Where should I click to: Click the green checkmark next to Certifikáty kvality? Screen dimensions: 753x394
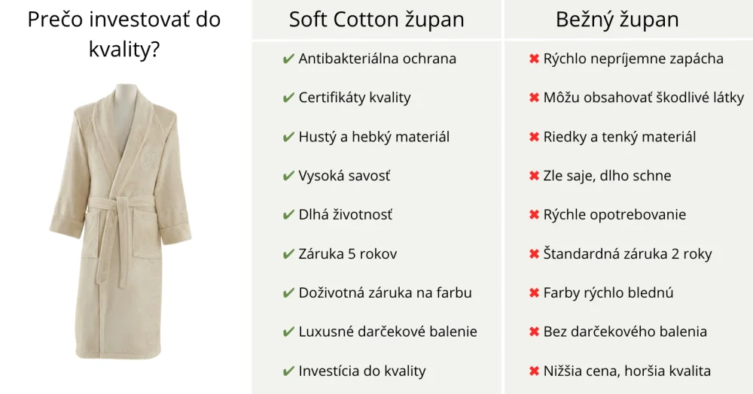(x=288, y=98)
